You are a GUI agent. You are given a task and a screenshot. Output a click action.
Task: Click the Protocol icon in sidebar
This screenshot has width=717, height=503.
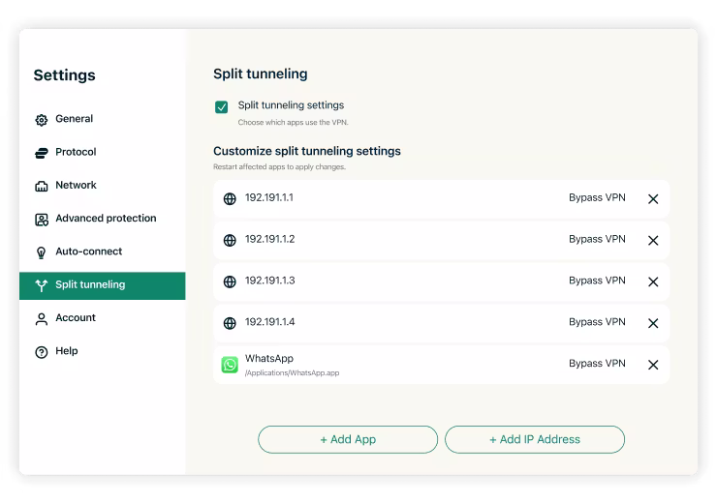(x=41, y=153)
